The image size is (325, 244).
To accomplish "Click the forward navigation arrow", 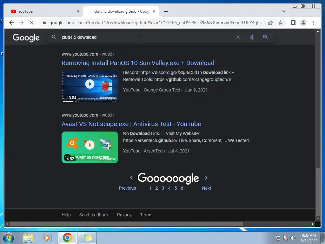I will pos(22,23).
